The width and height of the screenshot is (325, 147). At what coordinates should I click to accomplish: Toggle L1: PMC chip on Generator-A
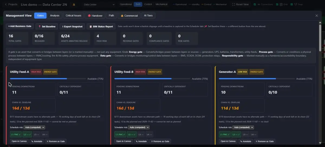(x=225, y=134)
